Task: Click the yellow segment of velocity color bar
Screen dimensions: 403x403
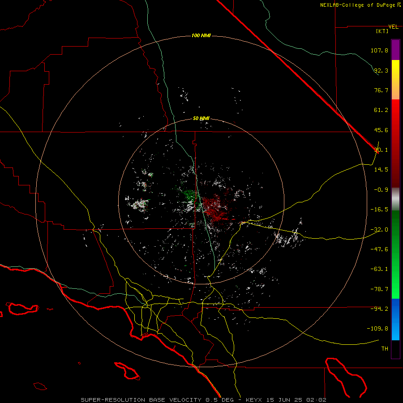Action: tap(395, 80)
